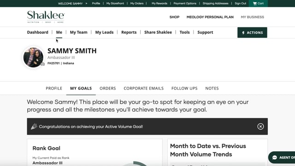Open MEOLOGY PERSONAL PLAN

point(210,17)
